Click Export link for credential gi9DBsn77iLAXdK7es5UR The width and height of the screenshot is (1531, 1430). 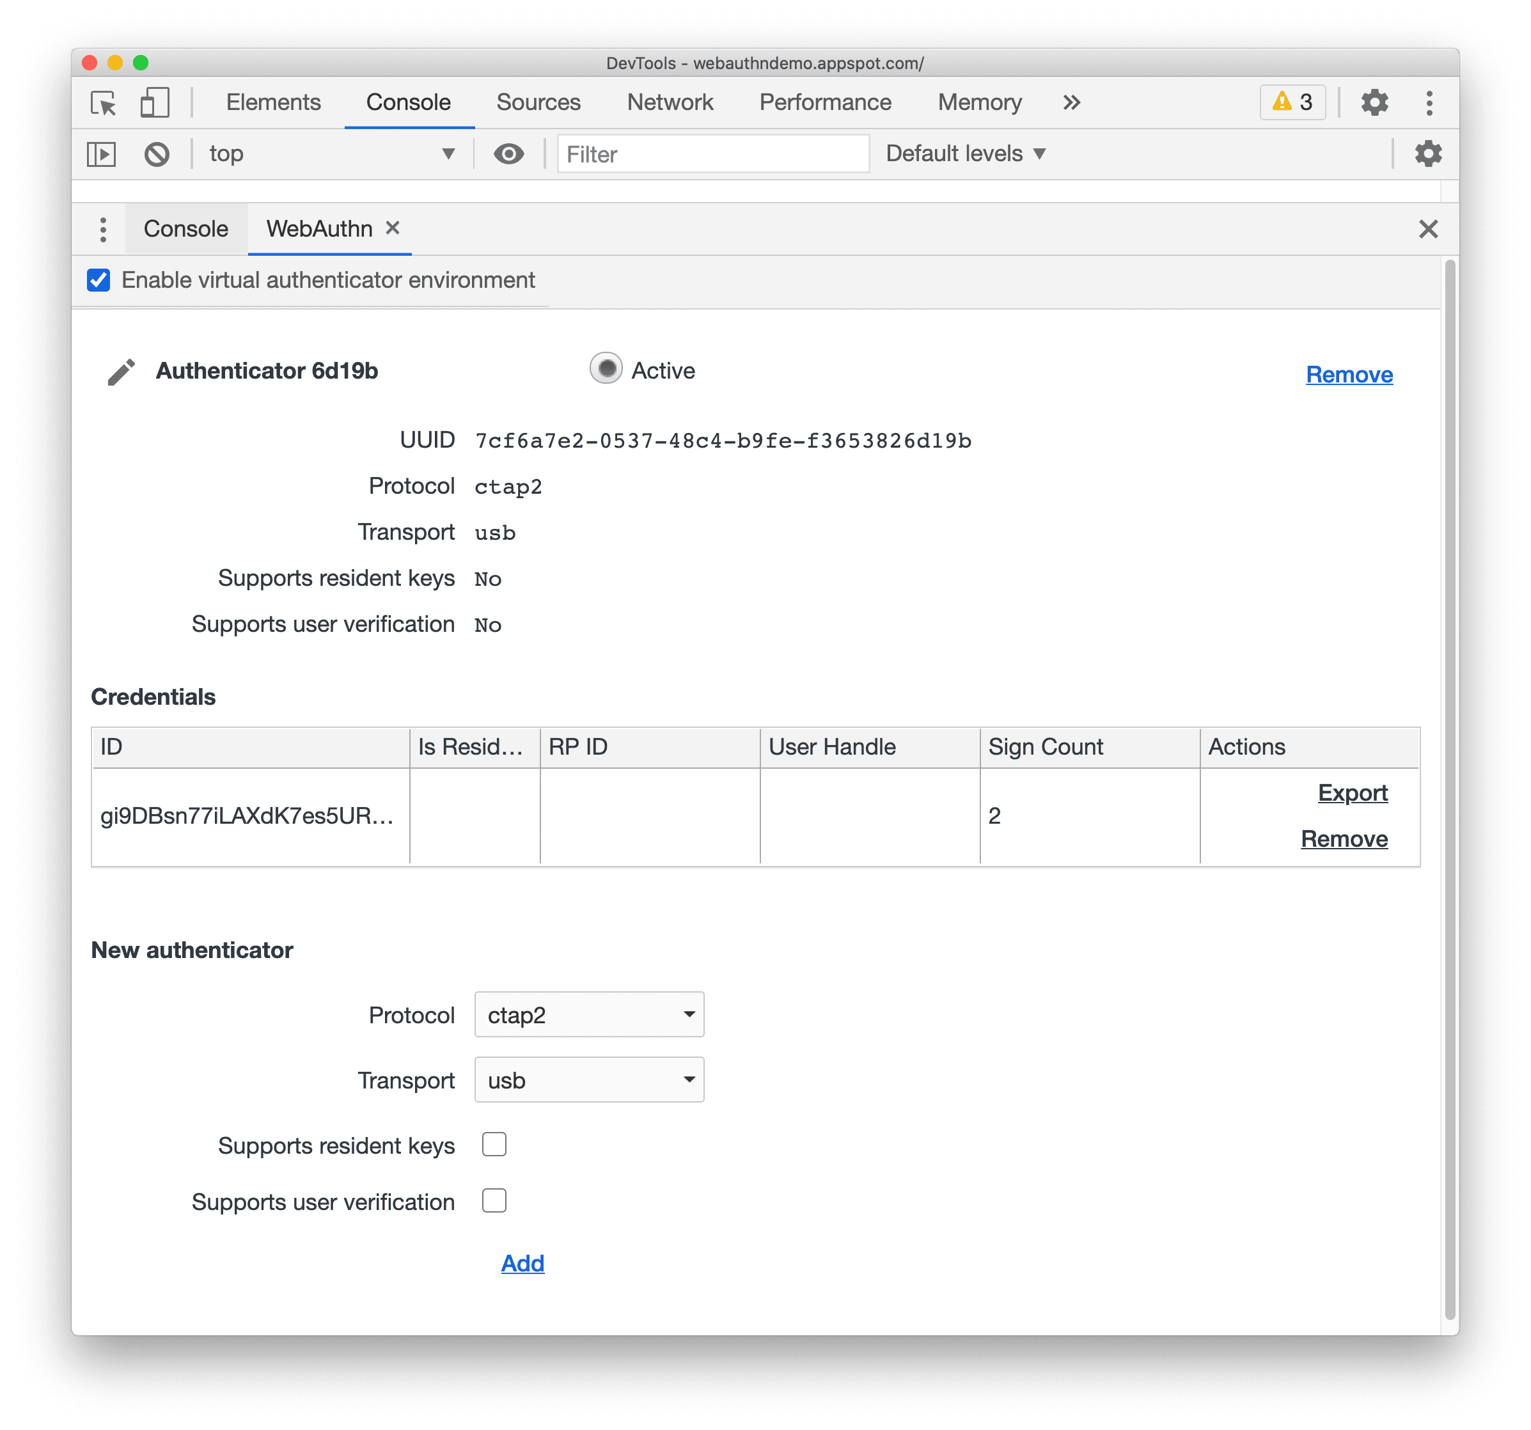tap(1352, 793)
